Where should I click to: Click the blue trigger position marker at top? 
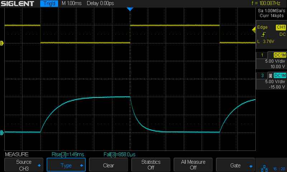130,9
